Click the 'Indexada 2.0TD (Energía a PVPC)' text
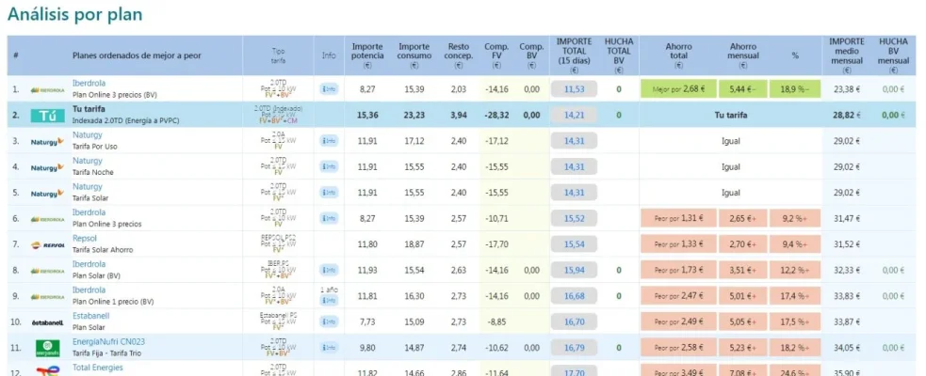The image size is (926, 376). click(125, 121)
